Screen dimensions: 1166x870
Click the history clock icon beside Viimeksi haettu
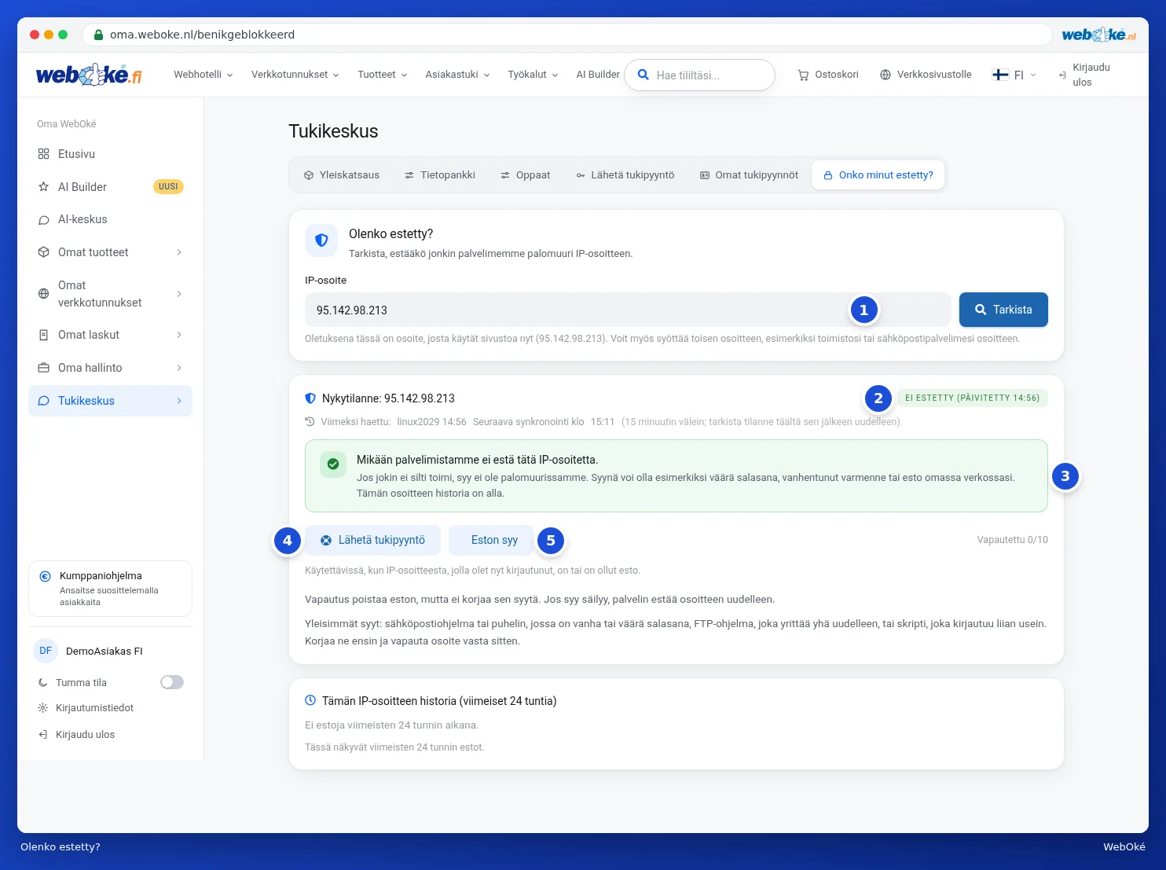(x=310, y=421)
